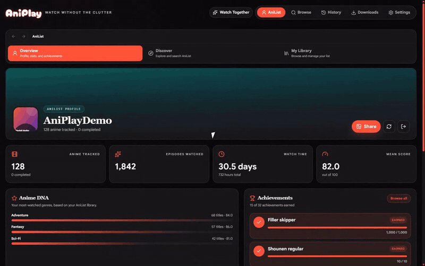
Task: Click the Filler skipper EARNED badge
Action: pos(398,220)
